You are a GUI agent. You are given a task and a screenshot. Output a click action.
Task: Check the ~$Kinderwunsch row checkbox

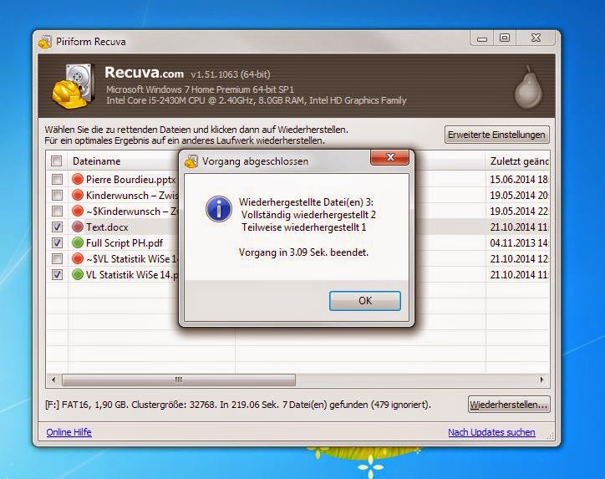57,211
